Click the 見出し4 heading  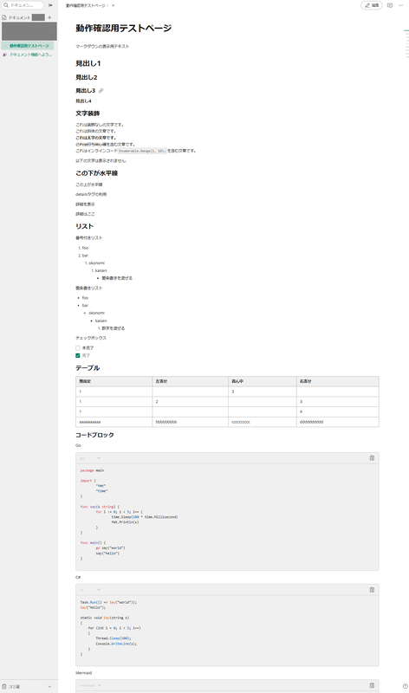[x=83, y=101]
